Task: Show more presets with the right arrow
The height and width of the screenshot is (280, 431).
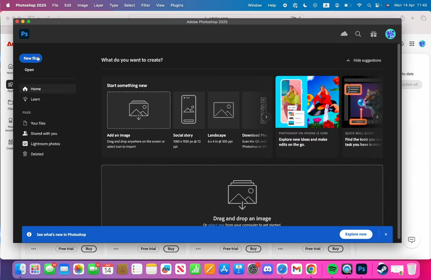Action: click(266, 117)
